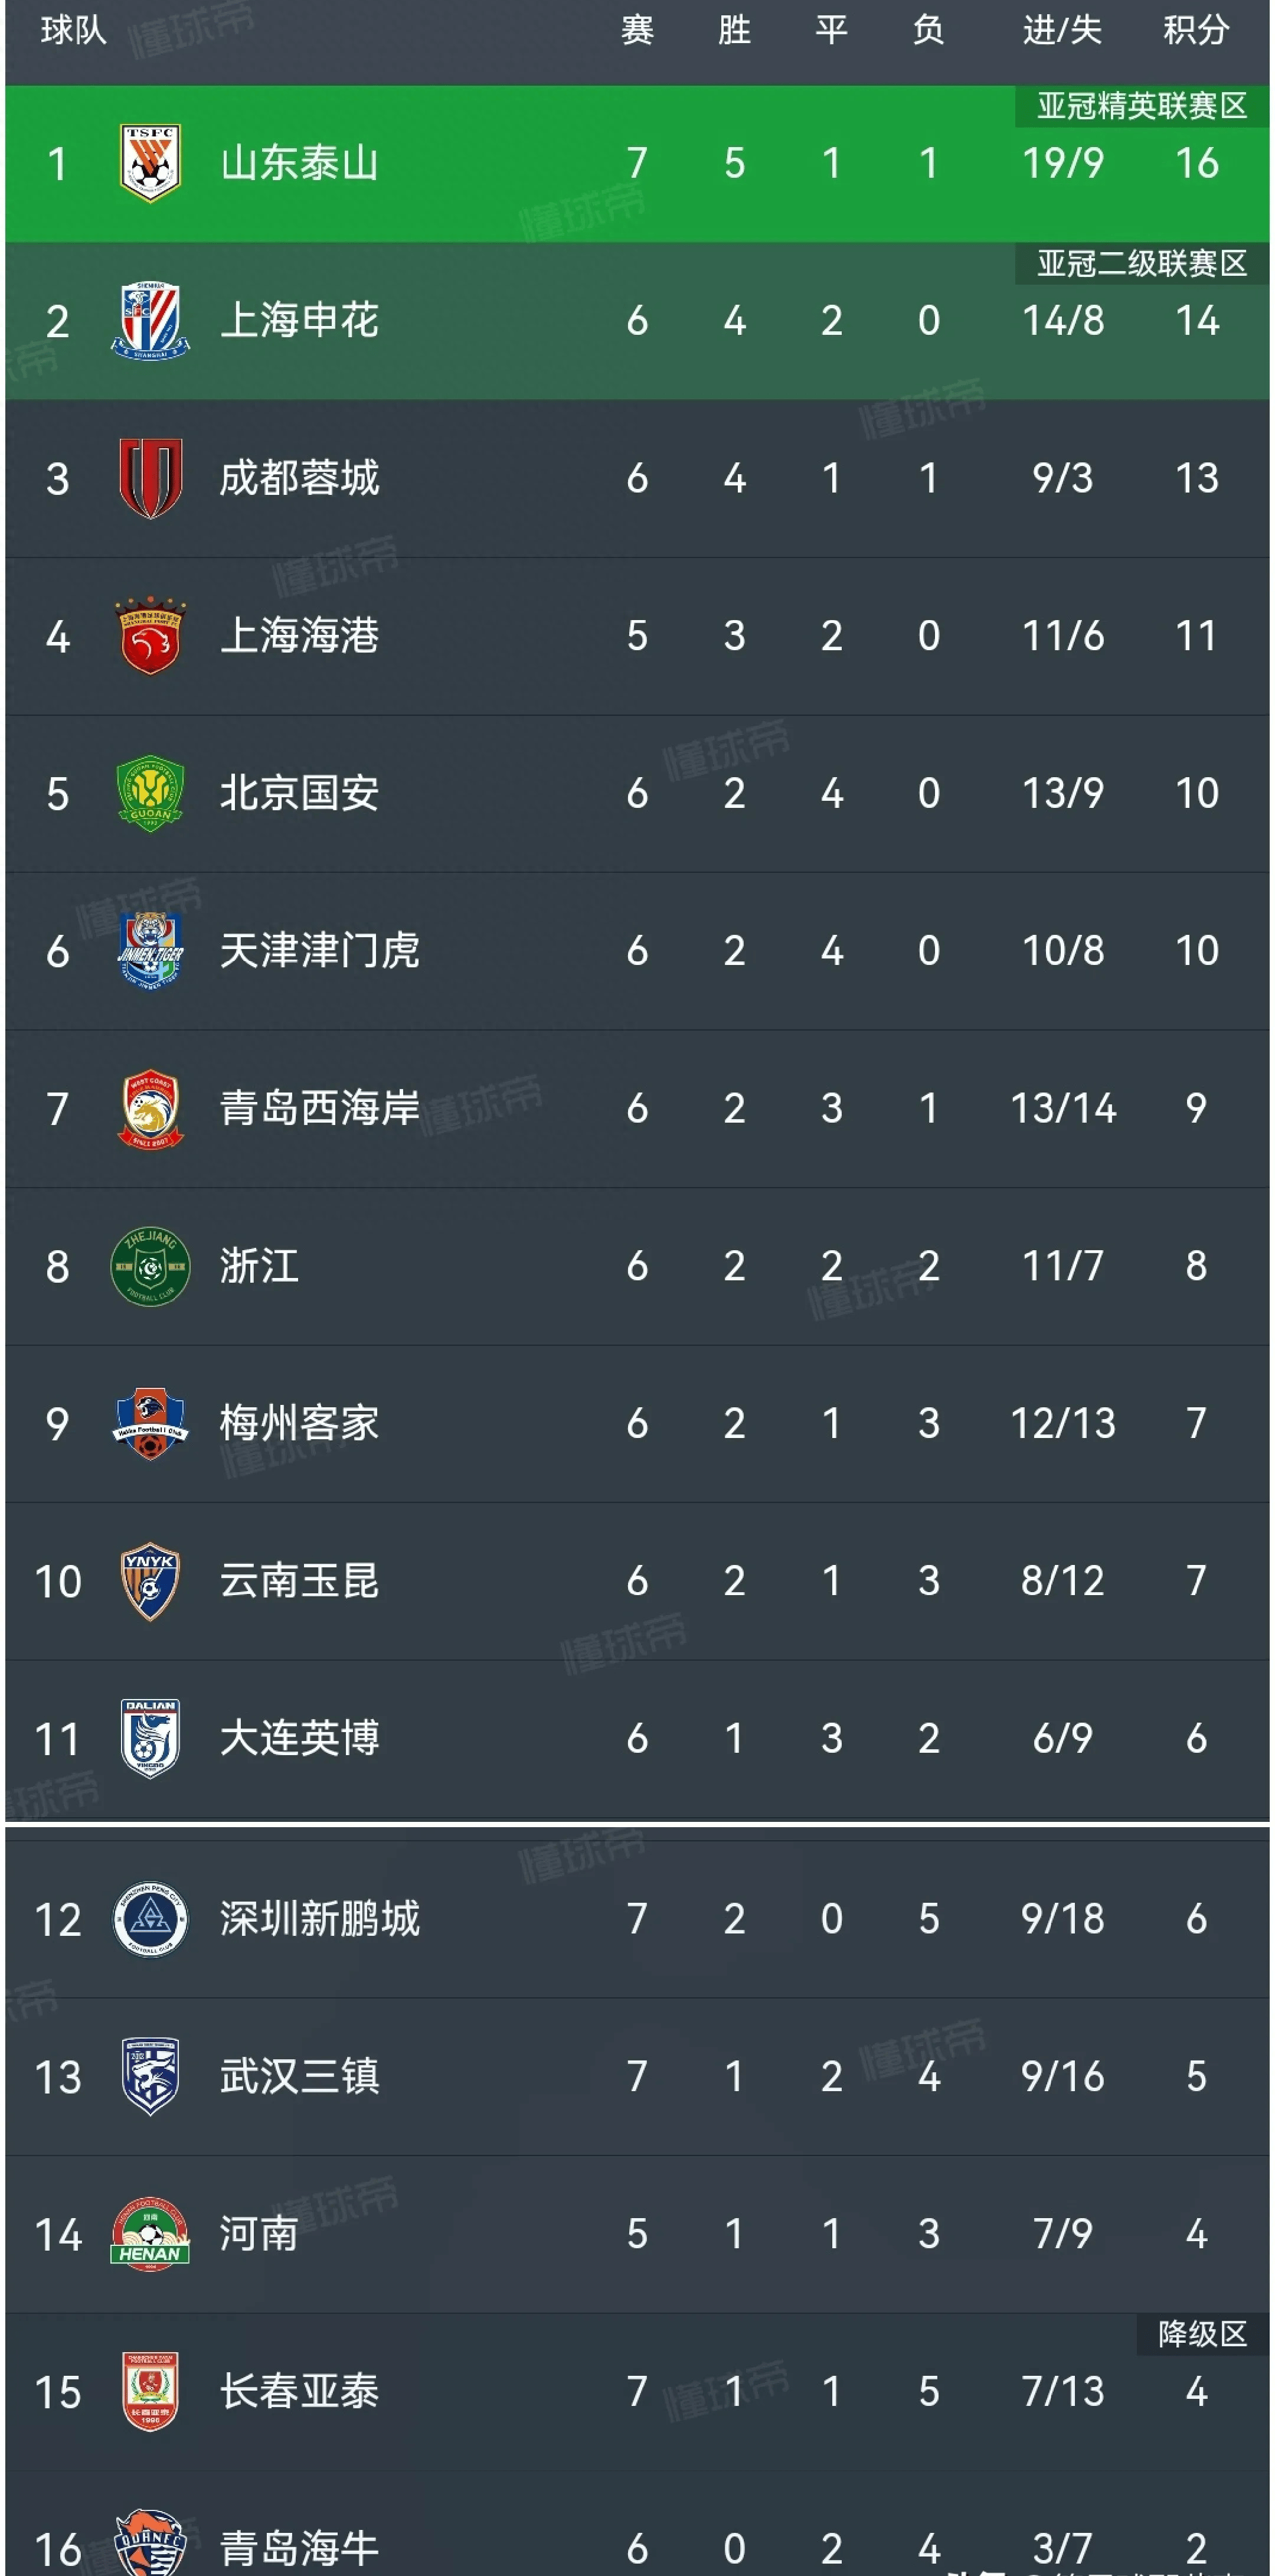Tap the Dalian Yingbo team badge
The image size is (1275, 2576).
(150, 1738)
